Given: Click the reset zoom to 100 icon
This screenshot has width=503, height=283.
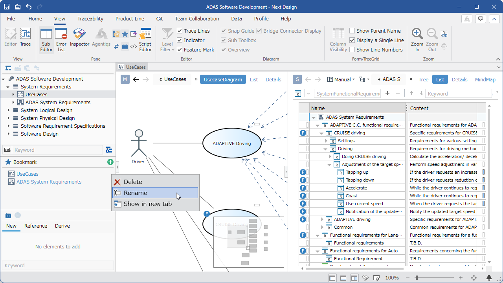Looking at the screenshot, I should pos(444,34).
